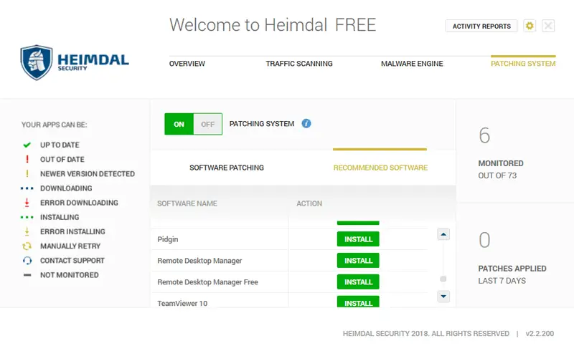Click the version number v2.2.200
The width and height of the screenshot is (574, 356).
coord(540,333)
